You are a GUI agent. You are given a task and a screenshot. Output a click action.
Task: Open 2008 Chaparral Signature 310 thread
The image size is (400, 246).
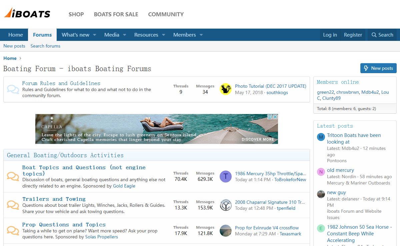pos(270,202)
